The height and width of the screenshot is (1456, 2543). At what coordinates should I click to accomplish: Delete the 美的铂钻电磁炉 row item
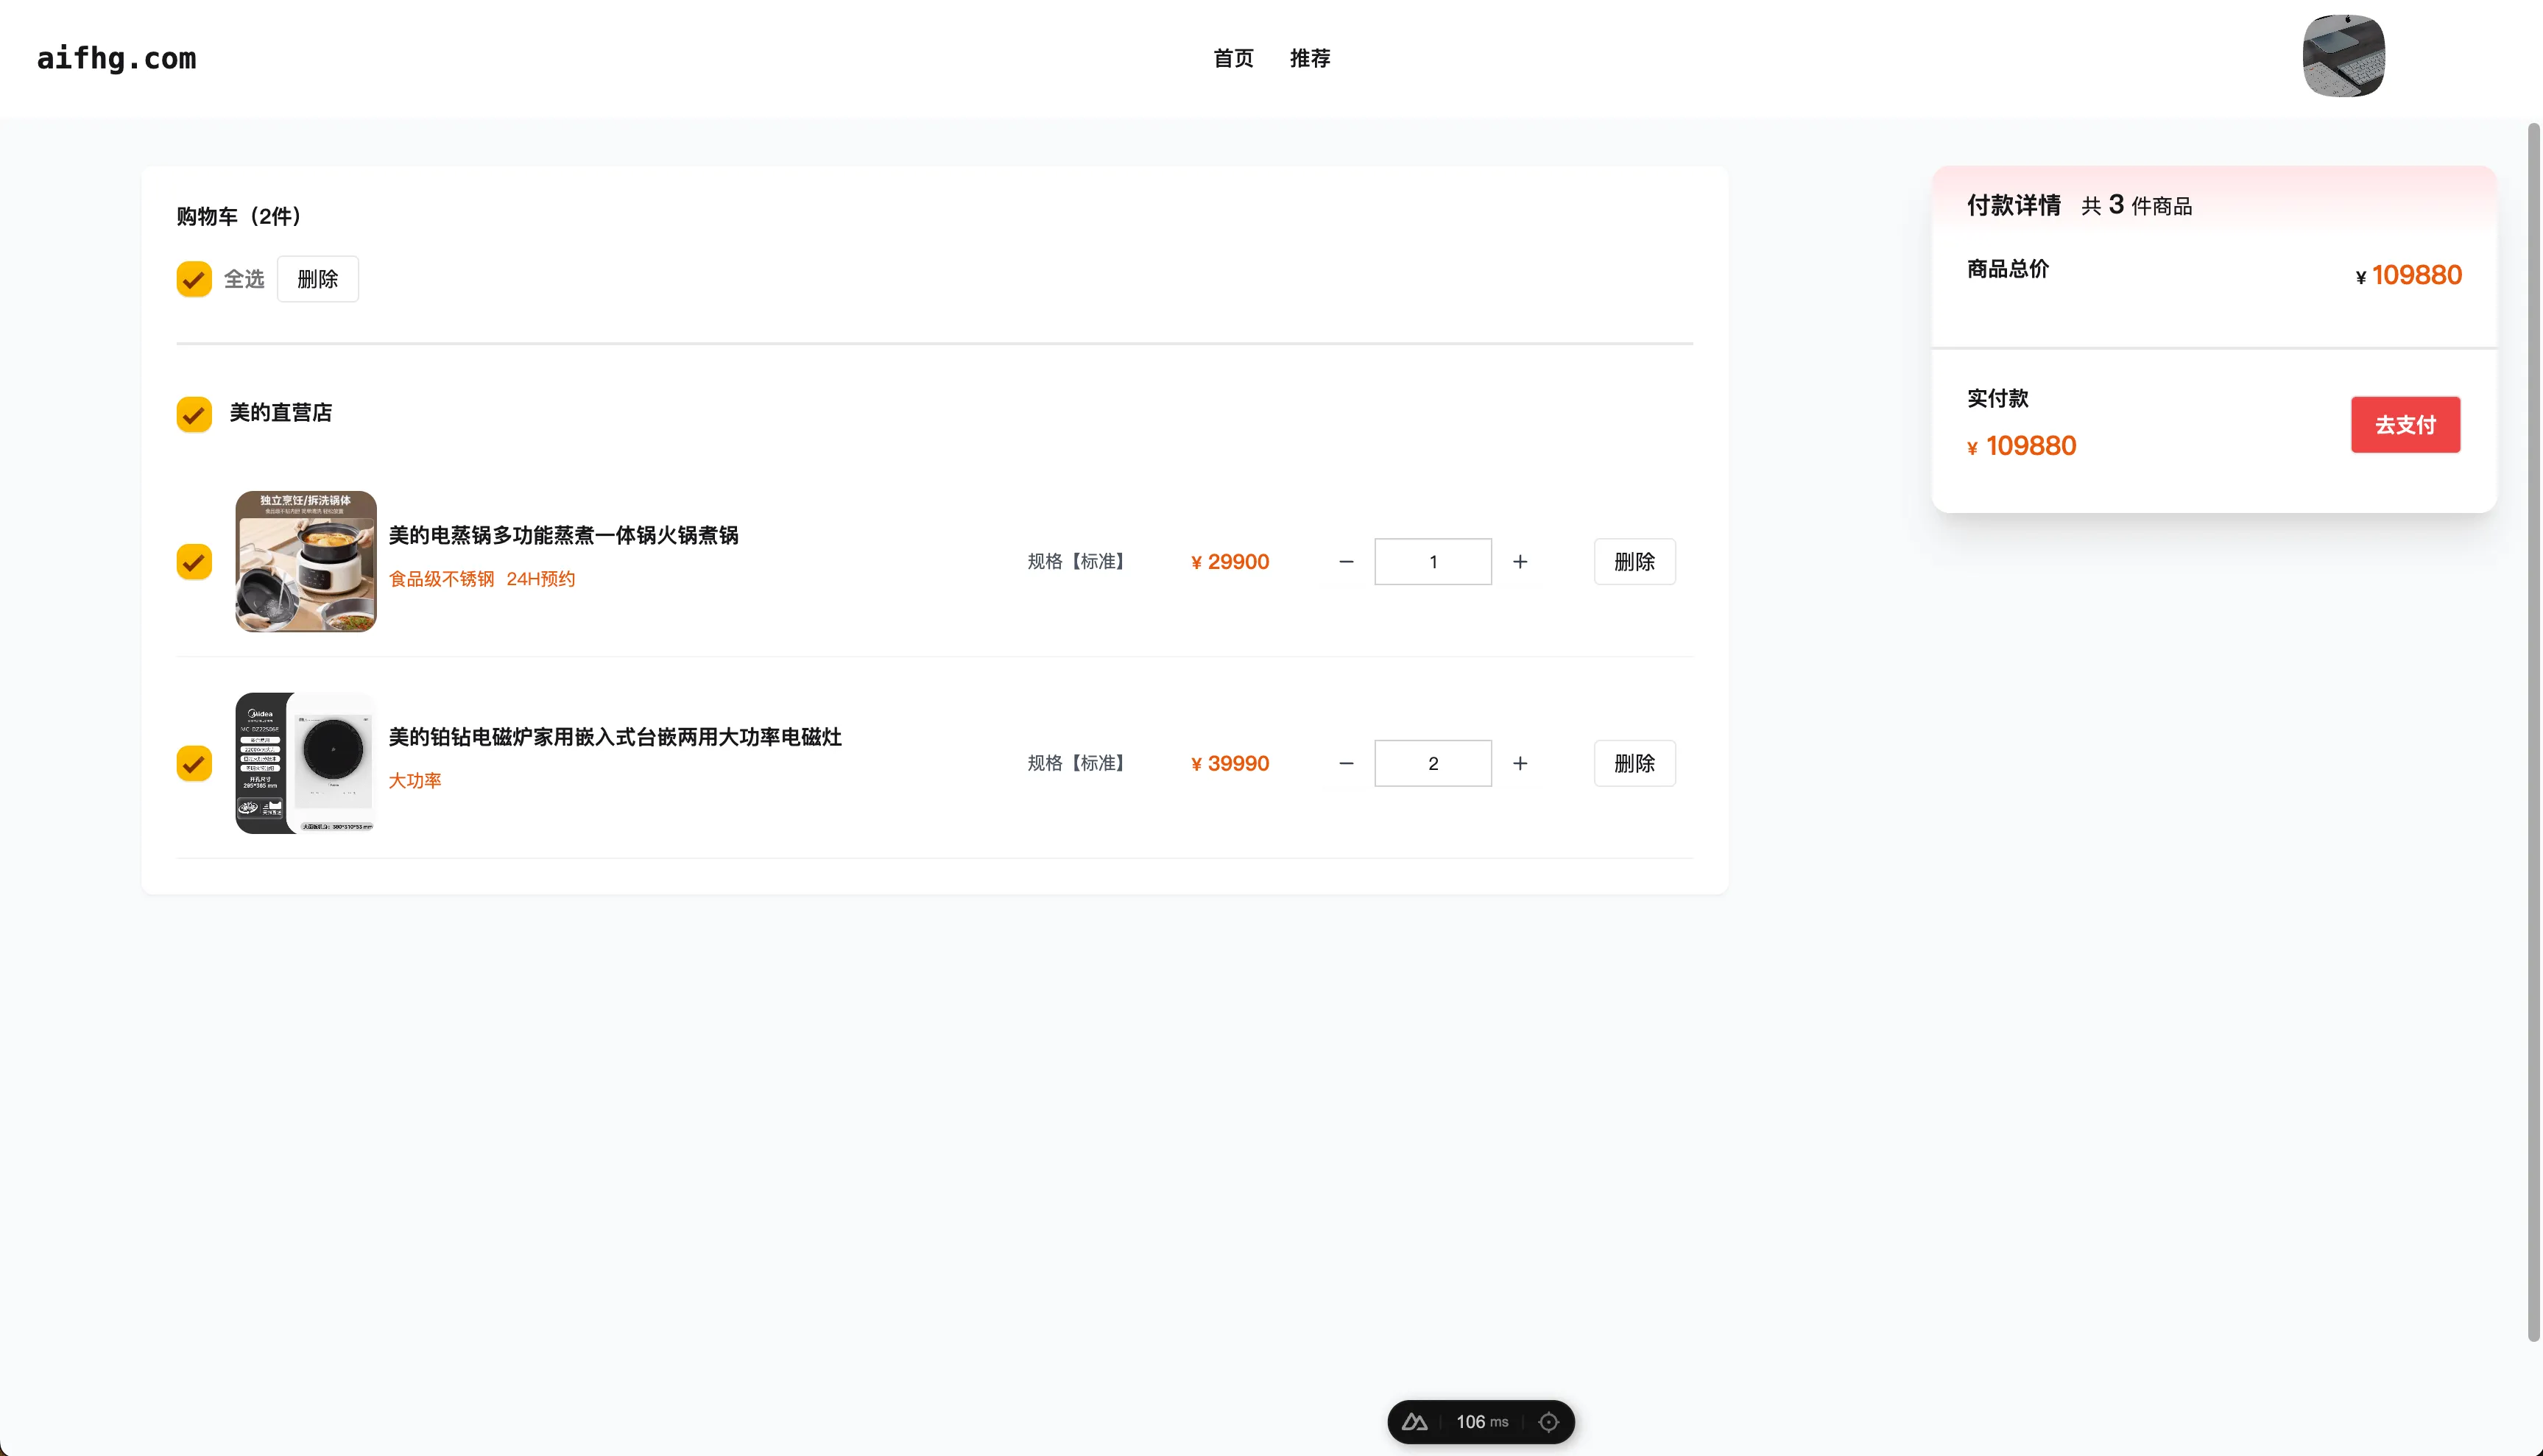pos(1634,763)
